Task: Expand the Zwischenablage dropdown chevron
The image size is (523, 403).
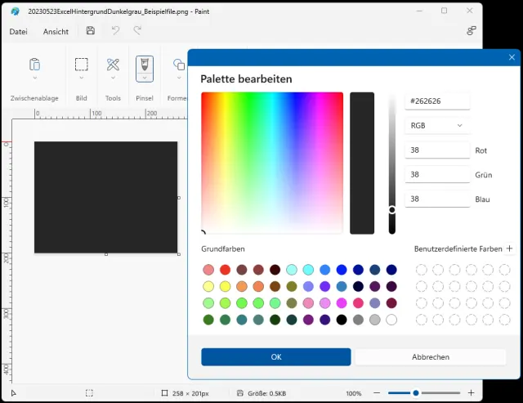Action: [34, 79]
